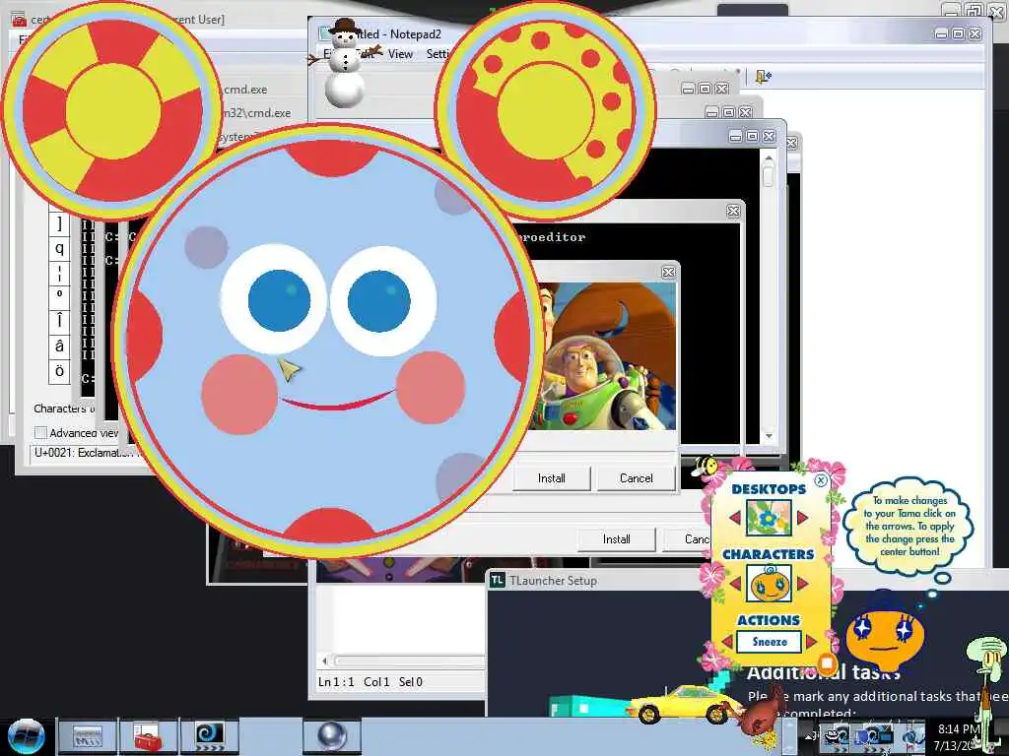Image resolution: width=1009 pixels, height=756 pixels.
Task: Click Install in the rear installer dialog
Action: tap(616, 539)
